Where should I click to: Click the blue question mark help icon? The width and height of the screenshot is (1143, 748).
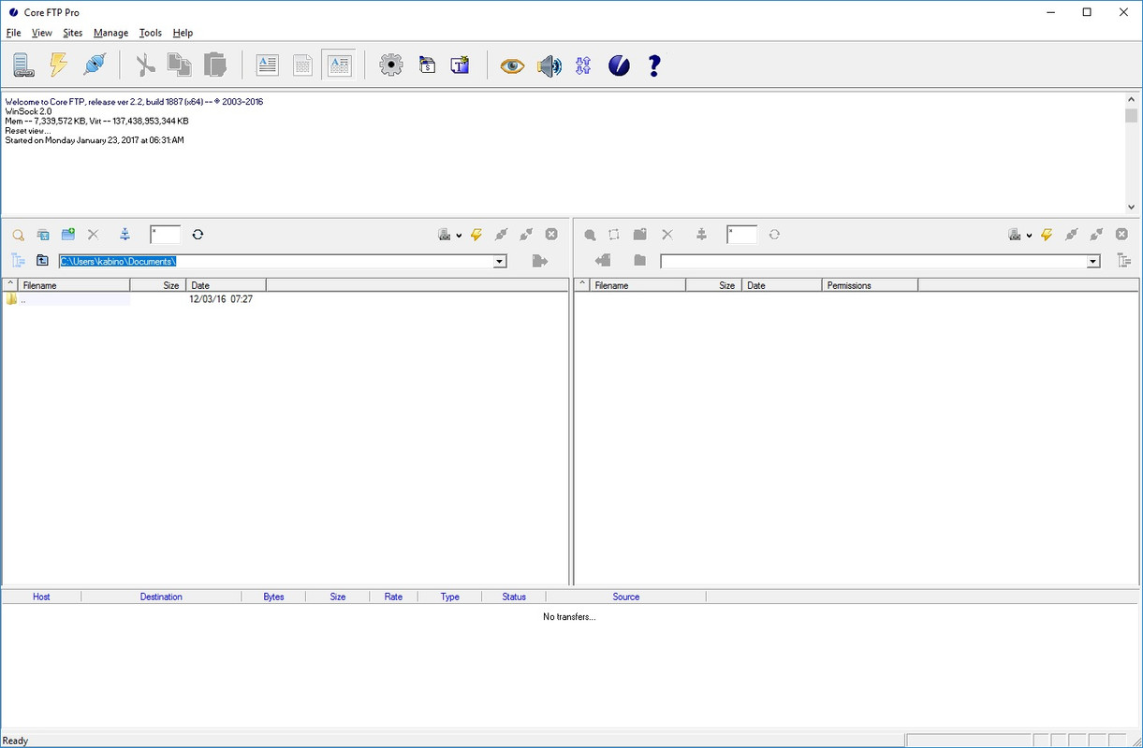(654, 65)
